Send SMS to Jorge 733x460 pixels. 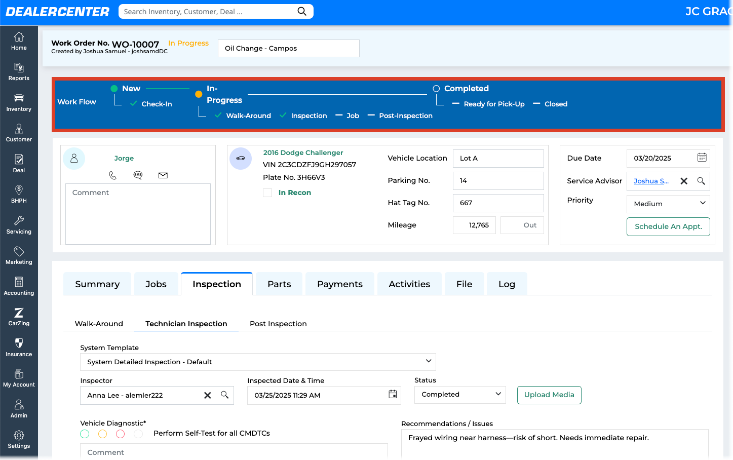138,175
